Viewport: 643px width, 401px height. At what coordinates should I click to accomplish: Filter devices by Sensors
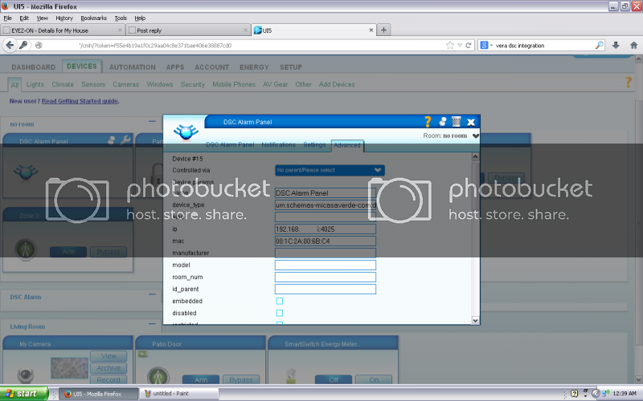[x=93, y=84]
